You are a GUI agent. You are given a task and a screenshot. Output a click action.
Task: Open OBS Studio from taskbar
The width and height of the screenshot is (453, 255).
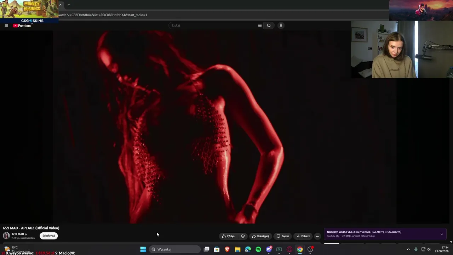pyautogui.click(x=310, y=249)
